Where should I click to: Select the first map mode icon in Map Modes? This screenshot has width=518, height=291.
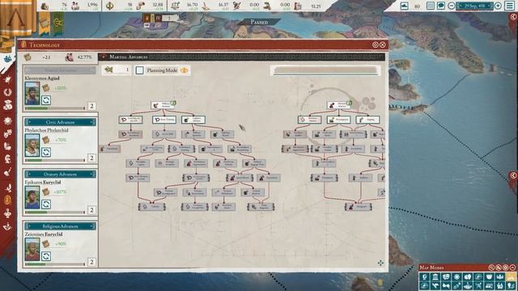pyautogui.click(x=425, y=276)
